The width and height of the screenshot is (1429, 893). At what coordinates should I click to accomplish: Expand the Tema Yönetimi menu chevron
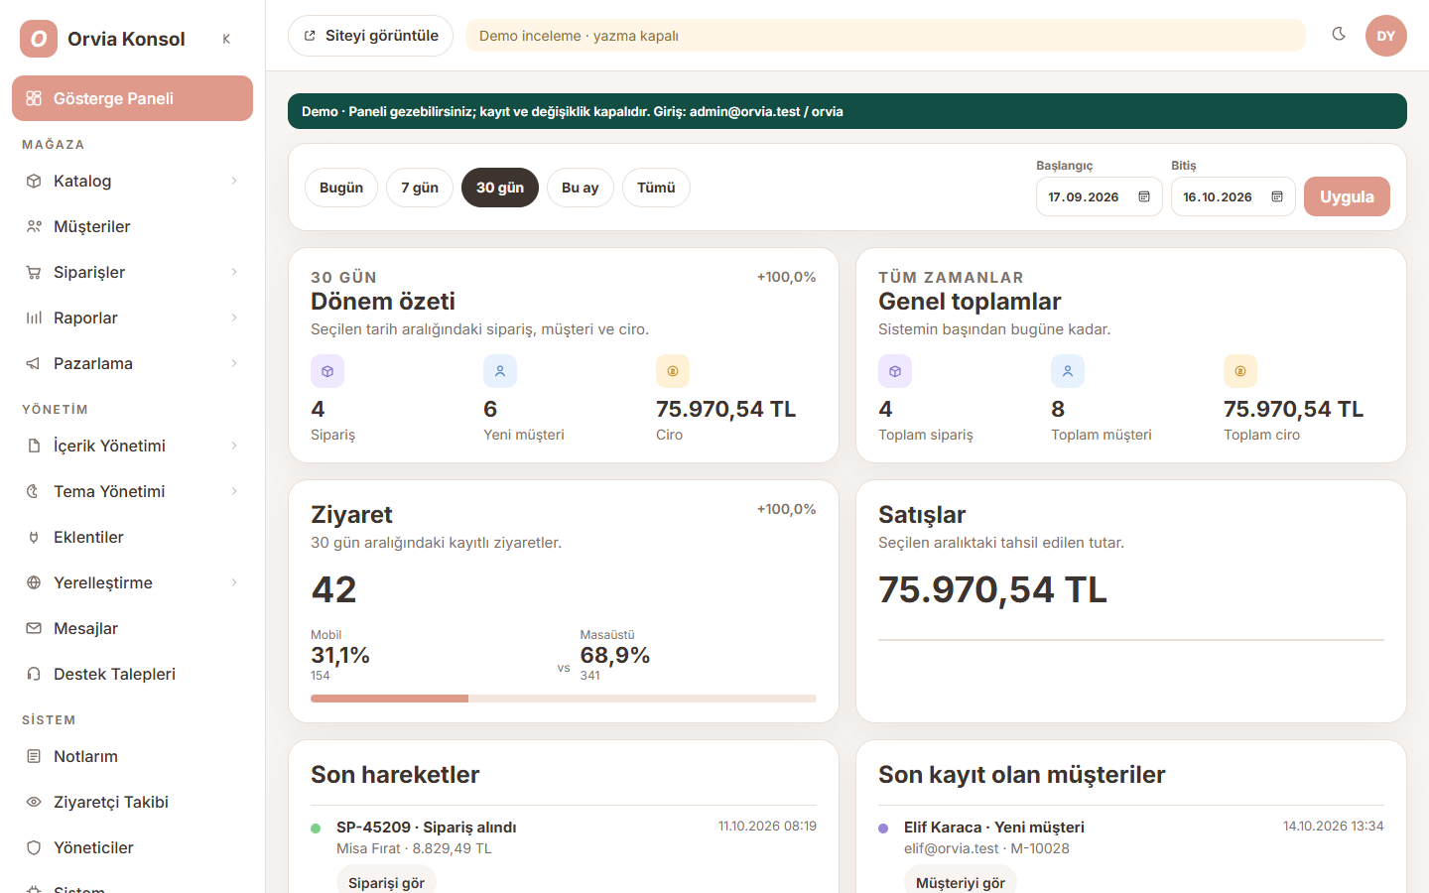(x=234, y=491)
